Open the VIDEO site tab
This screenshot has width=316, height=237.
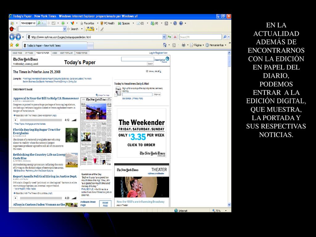tap(55, 53)
